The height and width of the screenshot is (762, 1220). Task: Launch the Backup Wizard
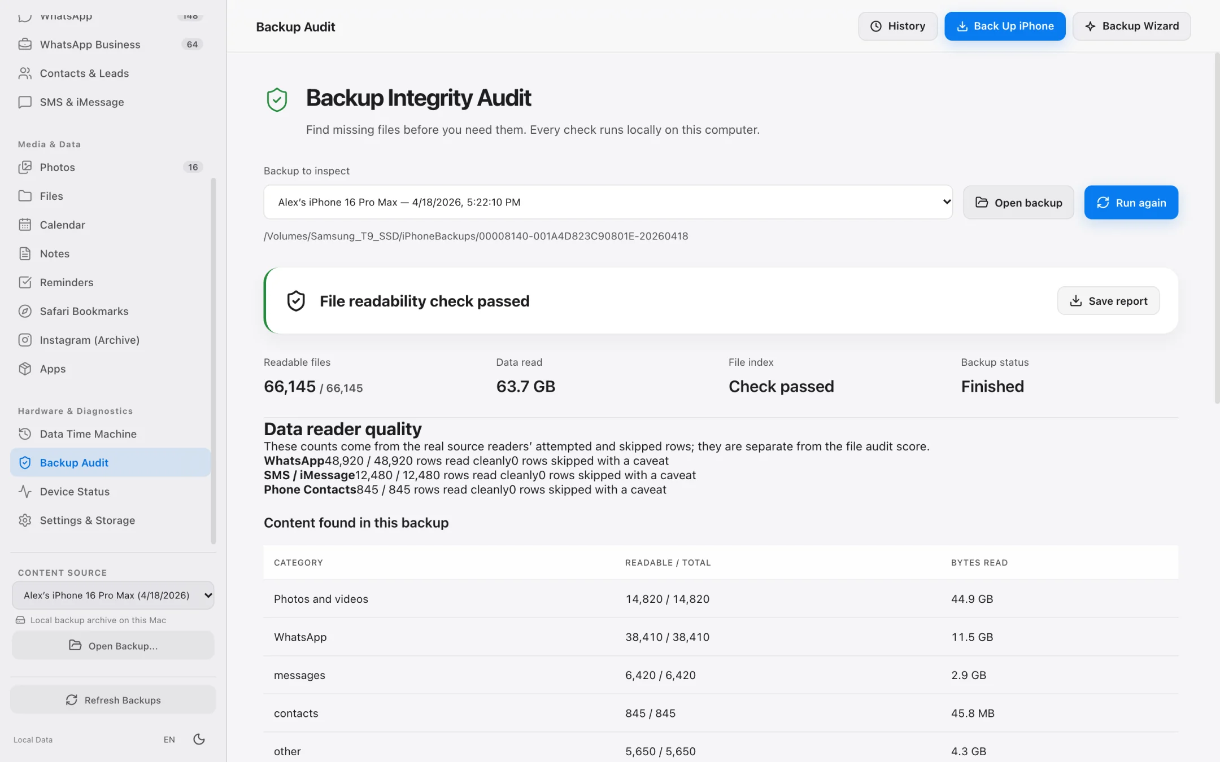1131,26
